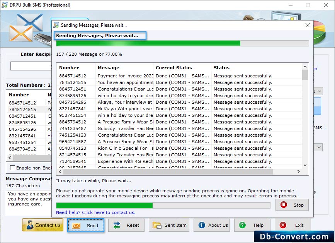Toggle Enable non-English checkbox
Screen dimensions: 335x243
(13, 168)
